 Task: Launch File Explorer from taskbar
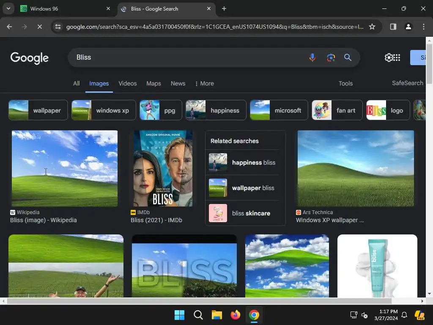click(x=217, y=315)
